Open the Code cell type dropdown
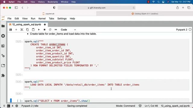The width and height of the screenshot is (193, 108). coord(68,30)
